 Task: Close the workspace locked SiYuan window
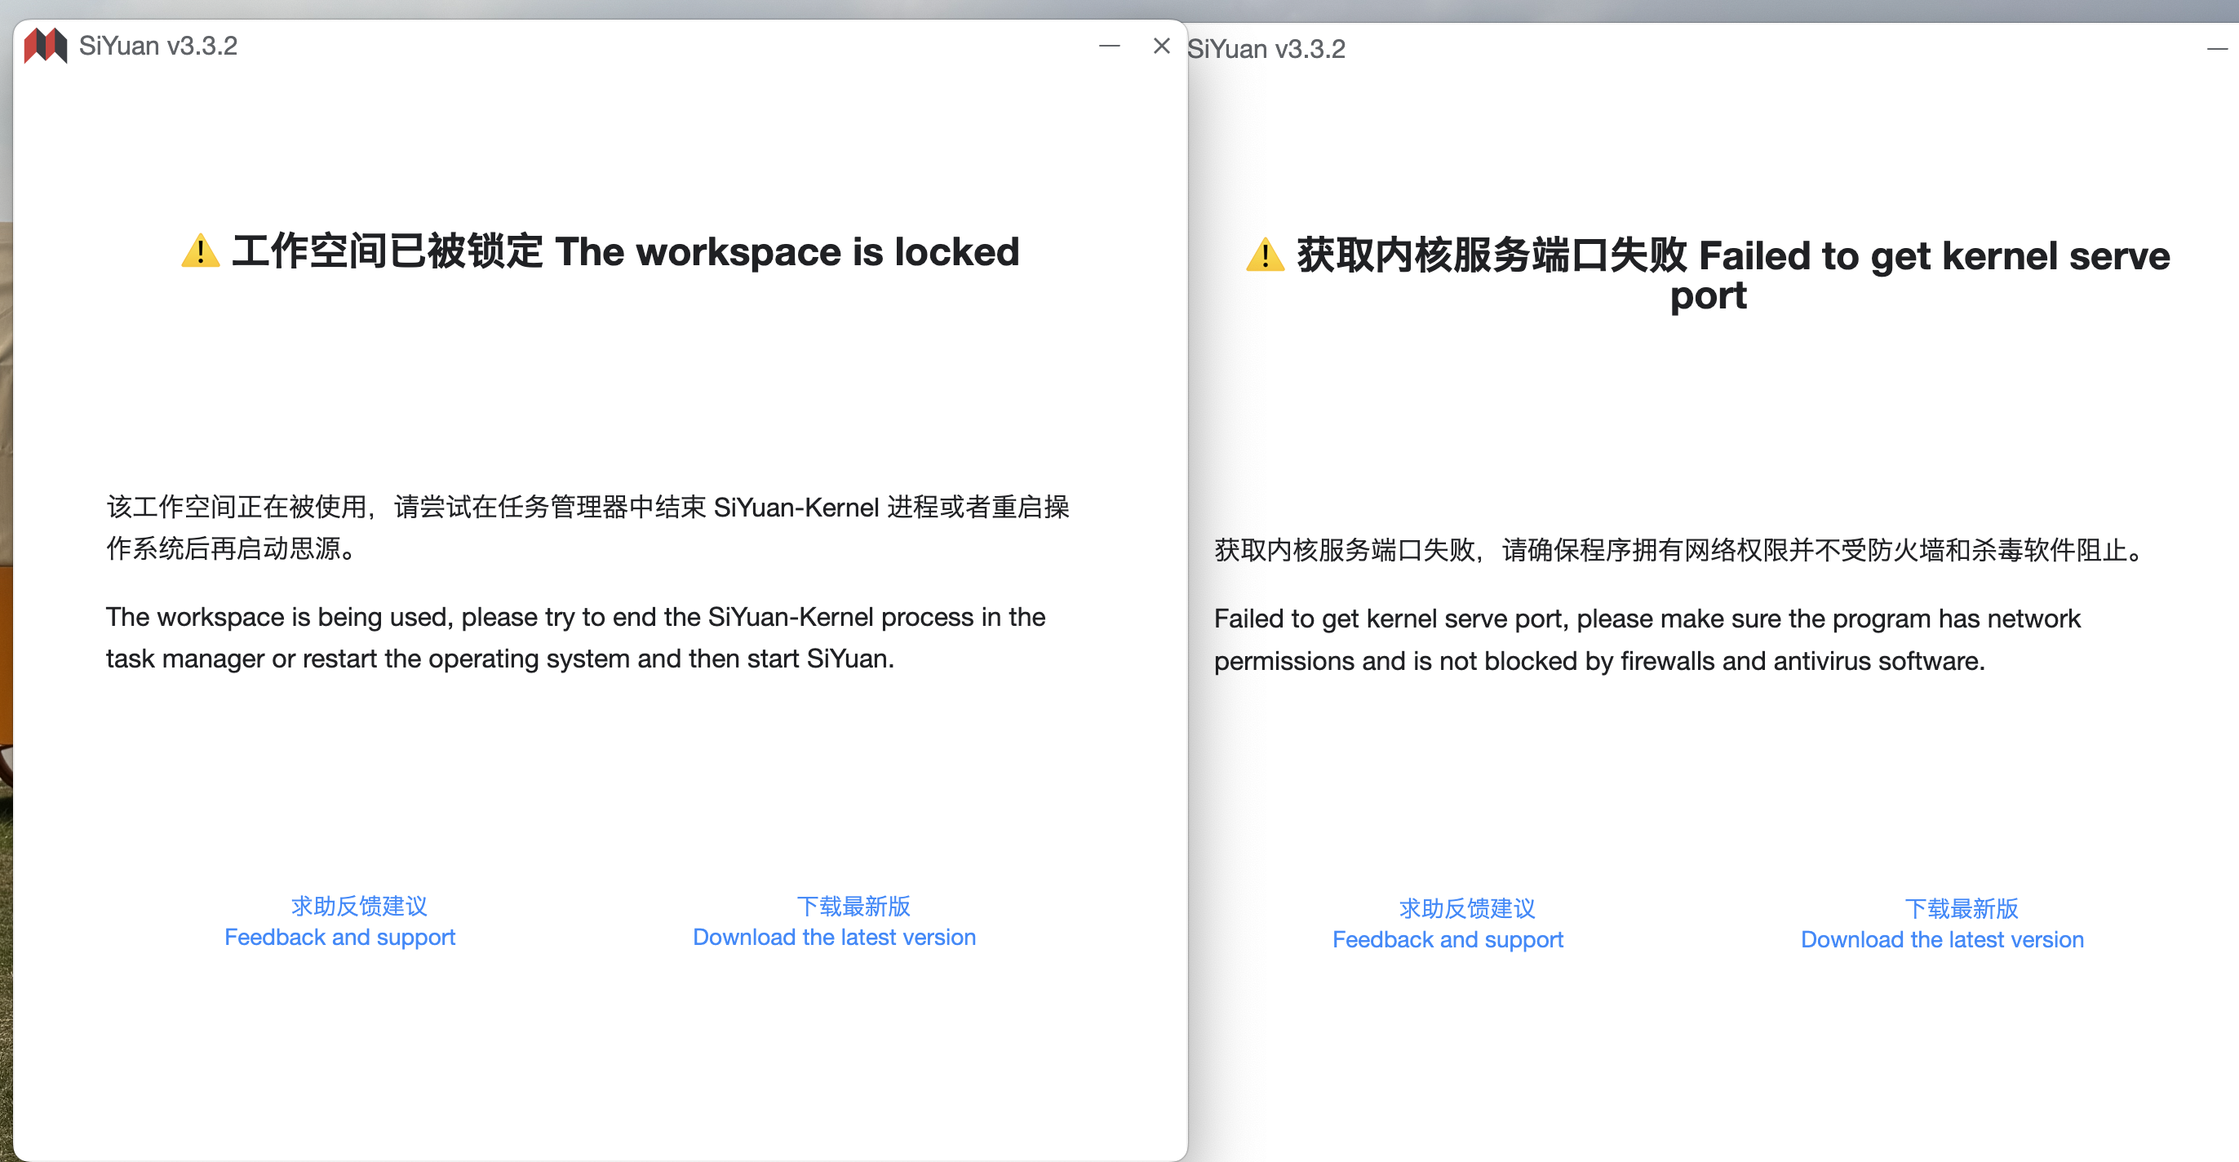[x=1161, y=45]
